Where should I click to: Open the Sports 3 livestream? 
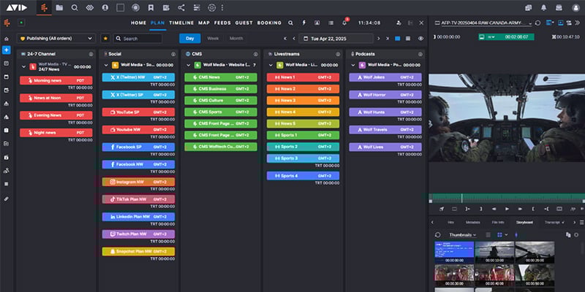coord(303,158)
